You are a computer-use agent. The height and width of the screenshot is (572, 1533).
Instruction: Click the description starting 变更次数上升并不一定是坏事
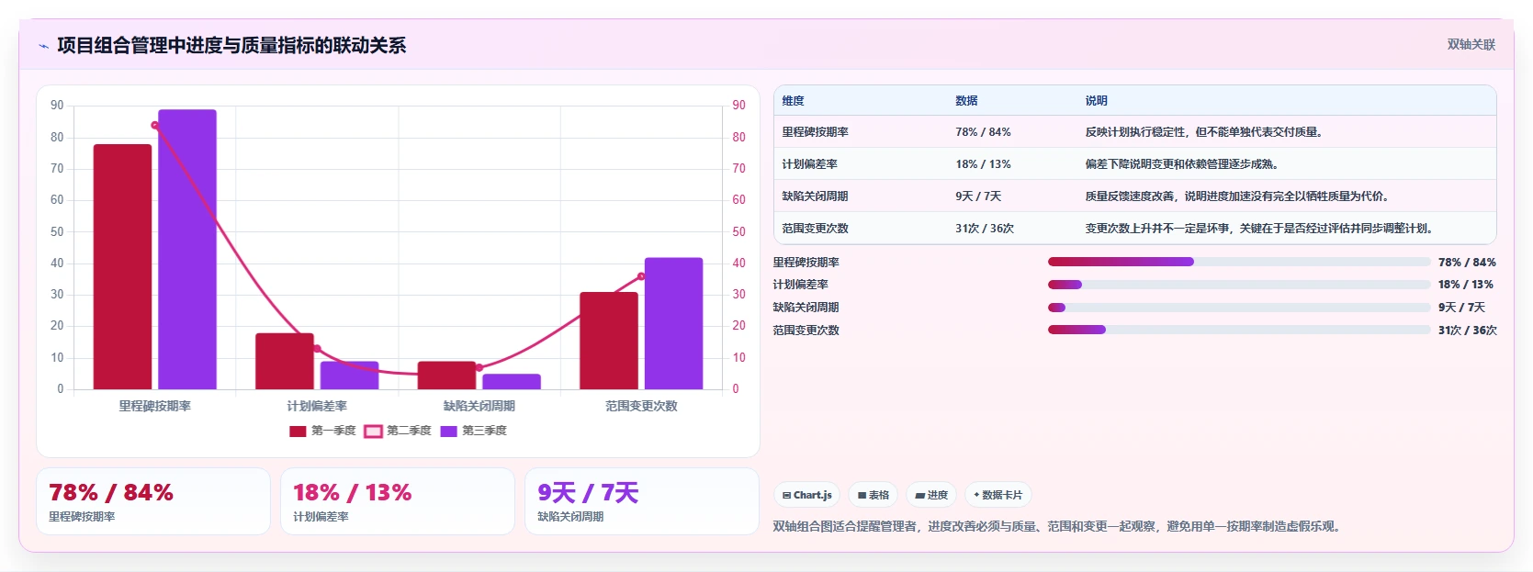1259,229
